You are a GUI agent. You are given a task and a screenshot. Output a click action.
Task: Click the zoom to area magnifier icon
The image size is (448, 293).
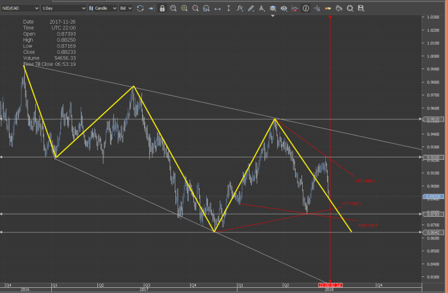(x=206, y=8)
